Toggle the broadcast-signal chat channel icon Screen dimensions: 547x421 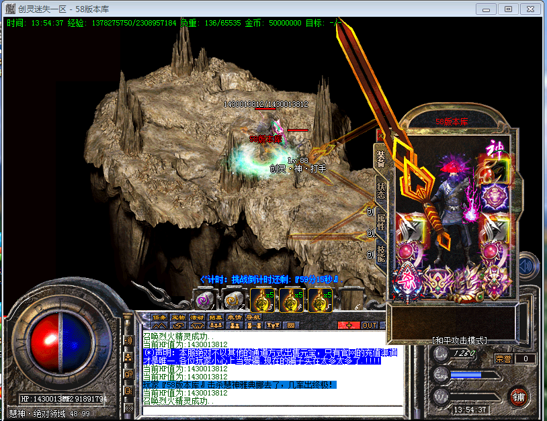click(x=129, y=408)
